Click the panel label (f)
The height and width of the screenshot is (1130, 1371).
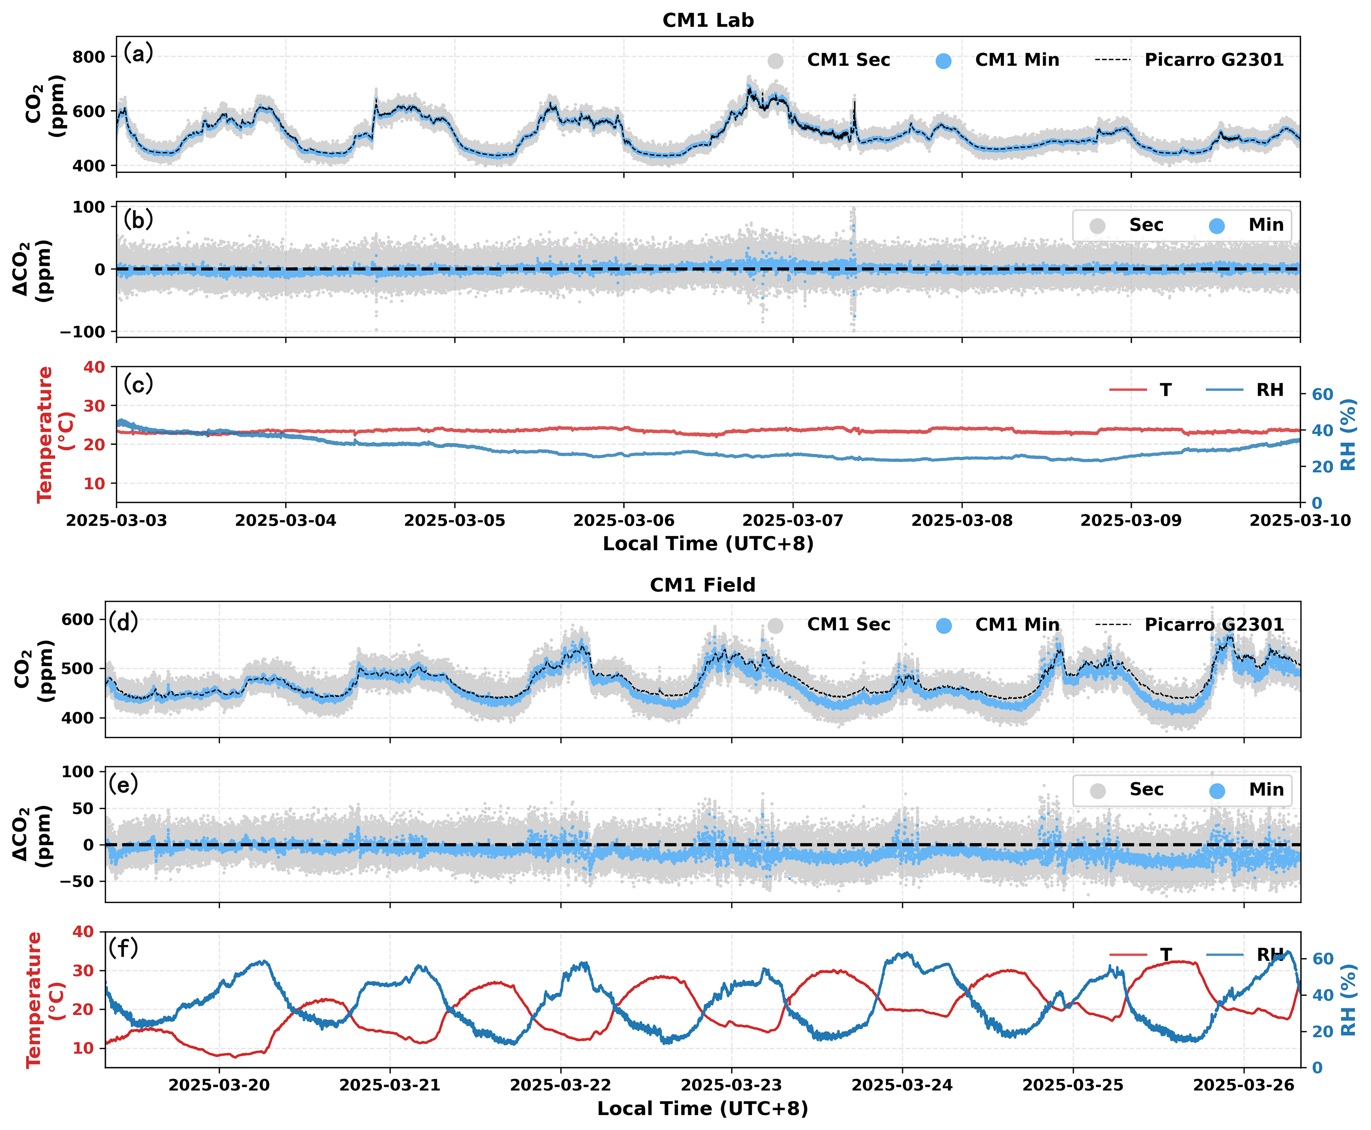(123, 948)
